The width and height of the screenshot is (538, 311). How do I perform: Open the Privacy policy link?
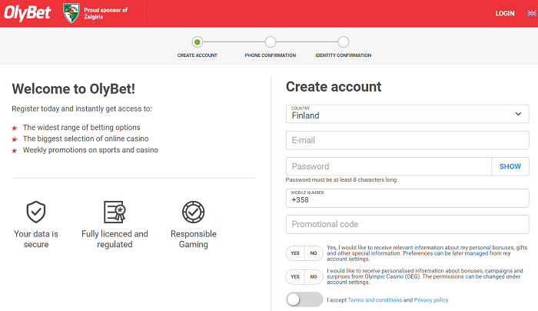[x=431, y=300]
